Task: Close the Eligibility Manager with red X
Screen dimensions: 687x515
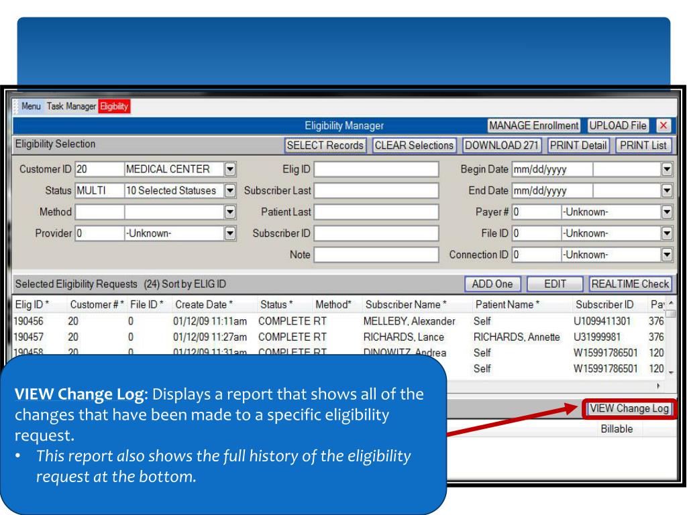Action: point(664,125)
